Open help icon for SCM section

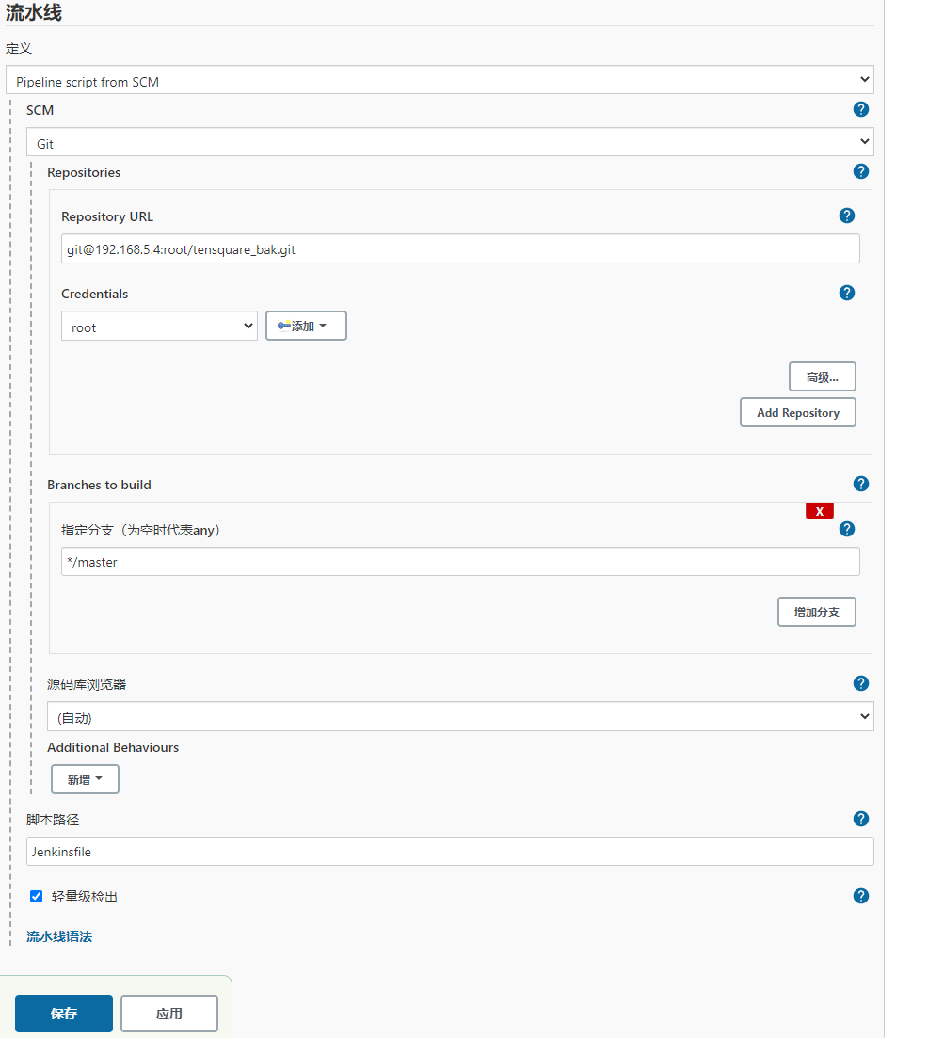[x=860, y=109]
